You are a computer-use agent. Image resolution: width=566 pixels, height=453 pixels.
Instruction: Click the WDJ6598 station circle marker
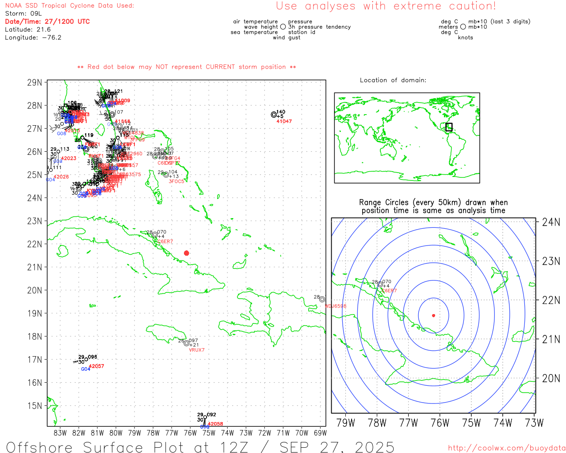(x=322, y=299)
